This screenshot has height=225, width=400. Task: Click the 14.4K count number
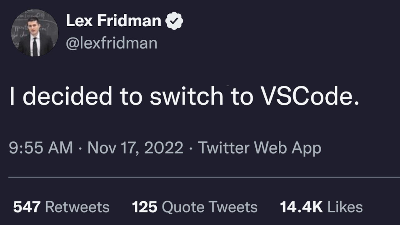[x=301, y=207]
